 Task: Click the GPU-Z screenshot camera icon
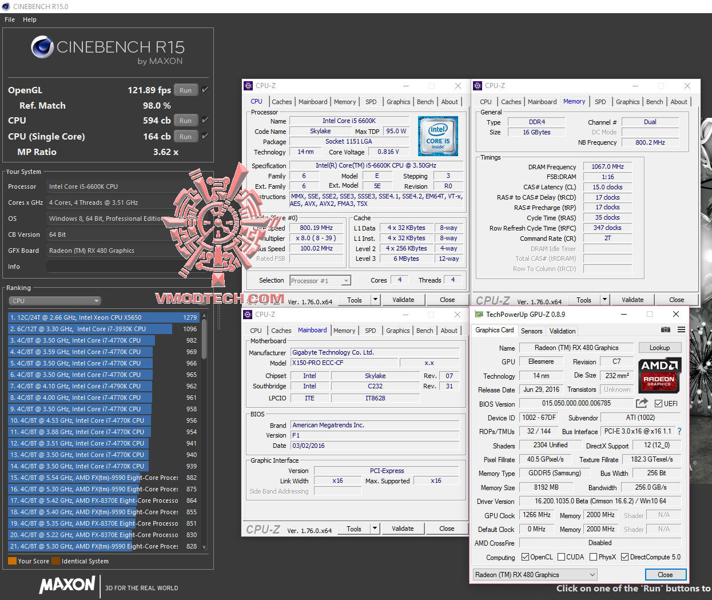666,330
